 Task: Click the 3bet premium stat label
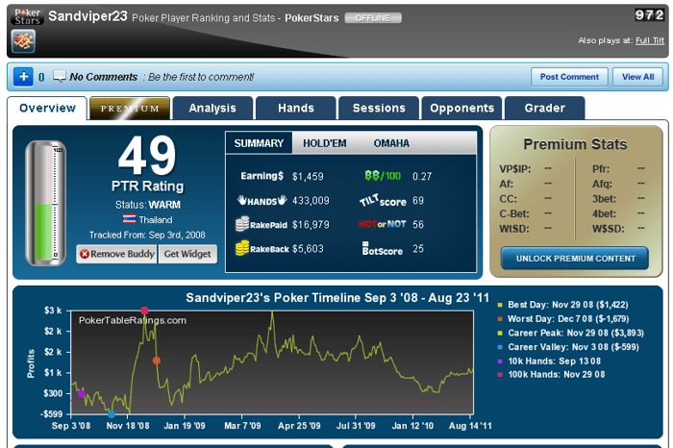pos(604,199)
